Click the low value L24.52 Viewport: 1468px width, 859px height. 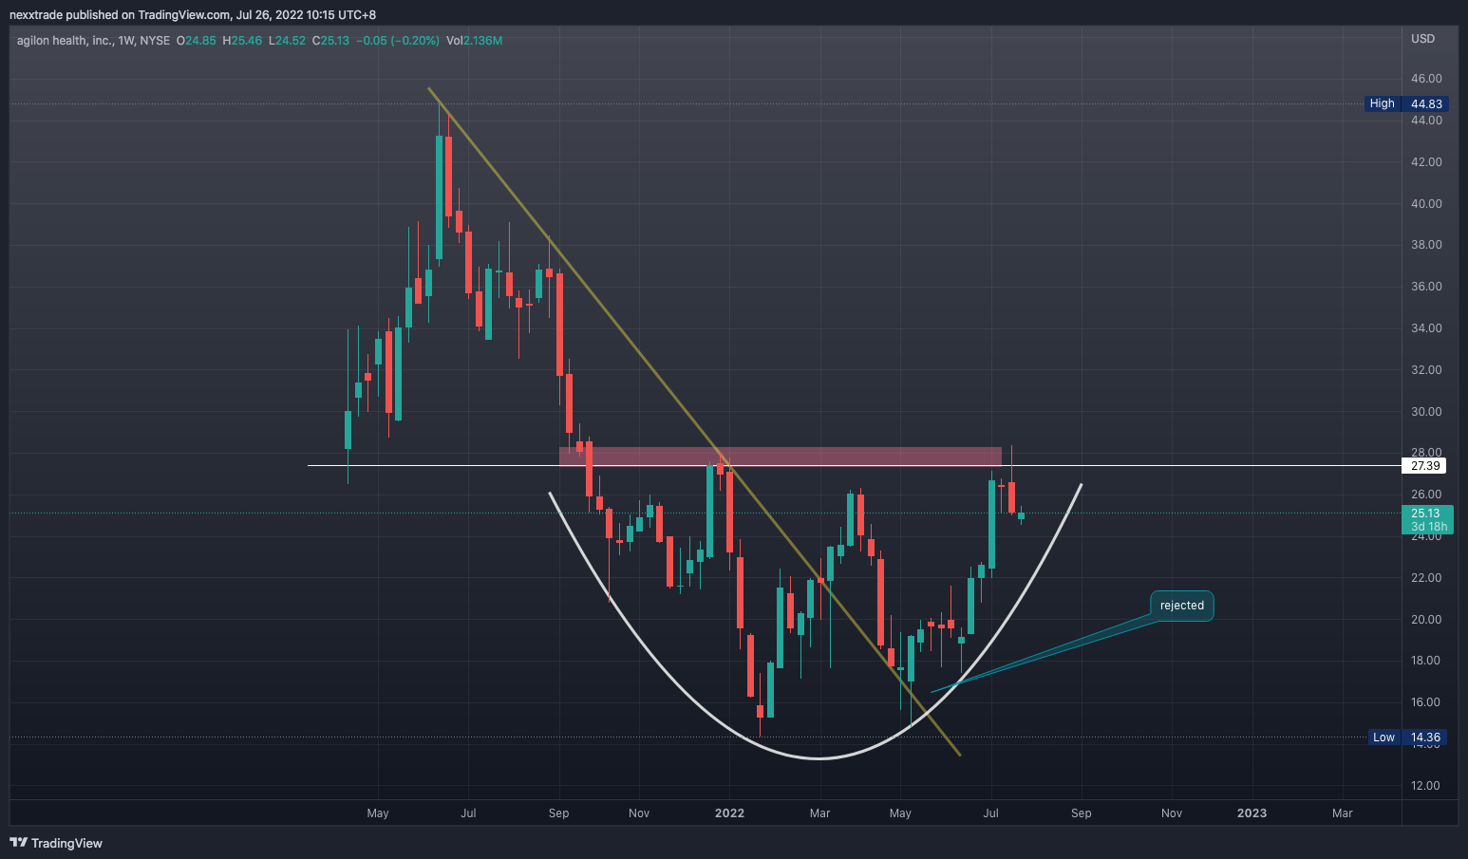[x=287, y=41]
